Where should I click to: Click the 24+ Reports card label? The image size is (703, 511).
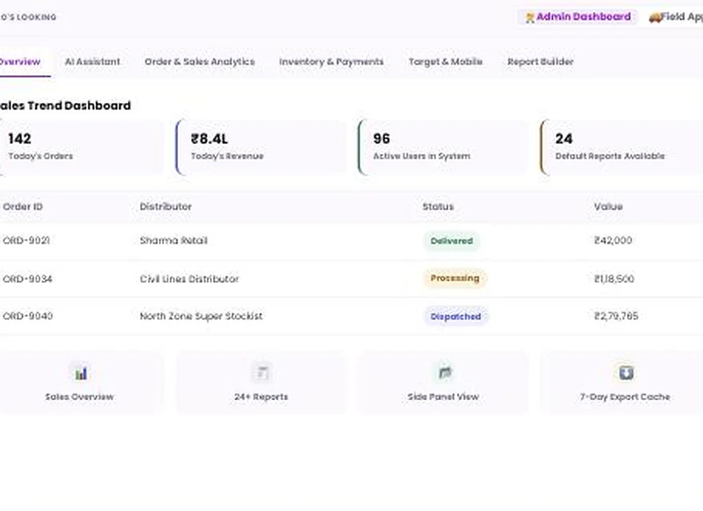(x=261, y=397)
